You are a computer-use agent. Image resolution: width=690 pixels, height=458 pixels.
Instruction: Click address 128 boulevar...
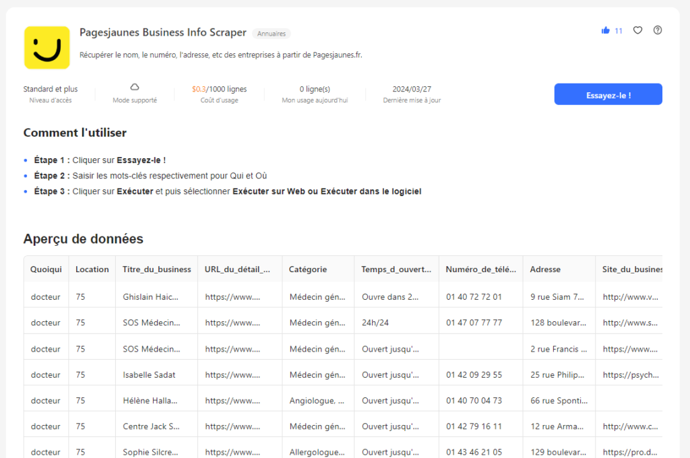(558, 323)
